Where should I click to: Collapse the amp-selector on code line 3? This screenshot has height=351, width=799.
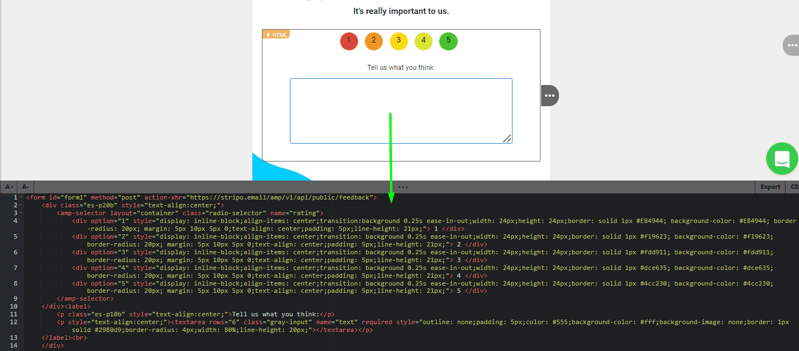[20, 212]
